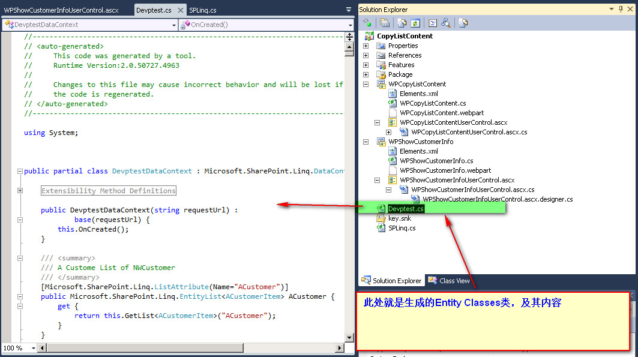Click the editor split window handle
This screenshot has width=638, height=357.
pos(349,37)
